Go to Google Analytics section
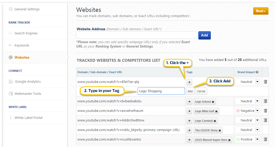 28,81
